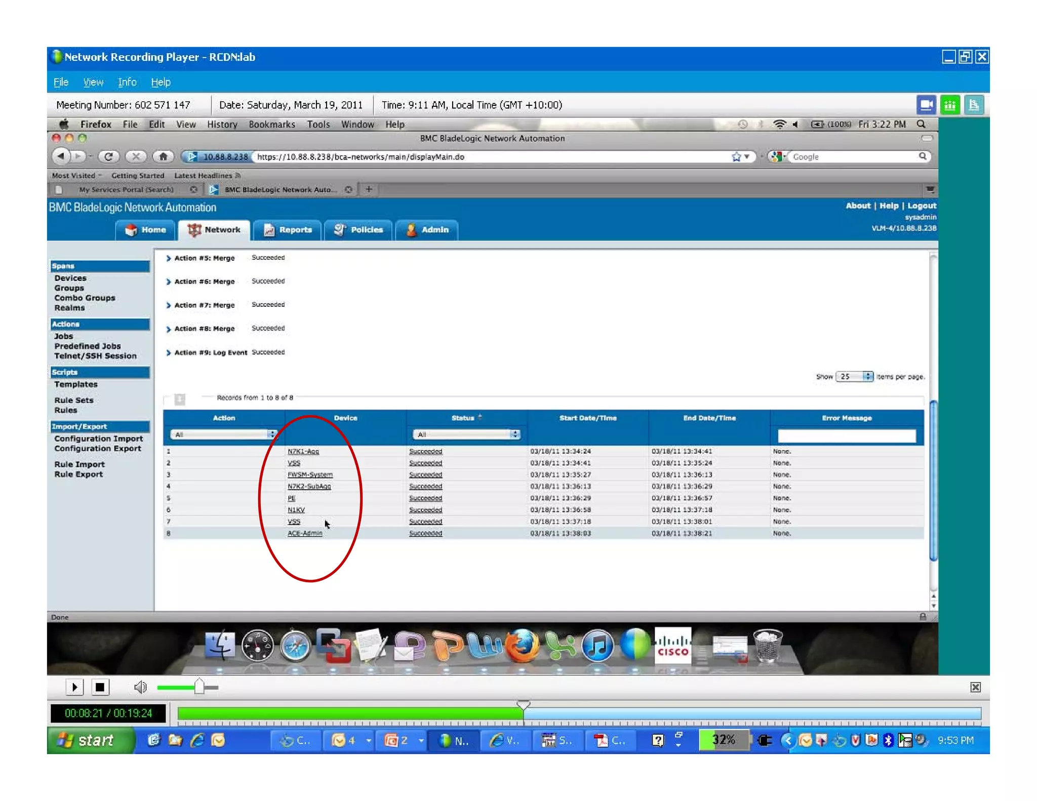Open Jobs in the sidebar
Screen dimensions: 1037x801
coord(64,336)
